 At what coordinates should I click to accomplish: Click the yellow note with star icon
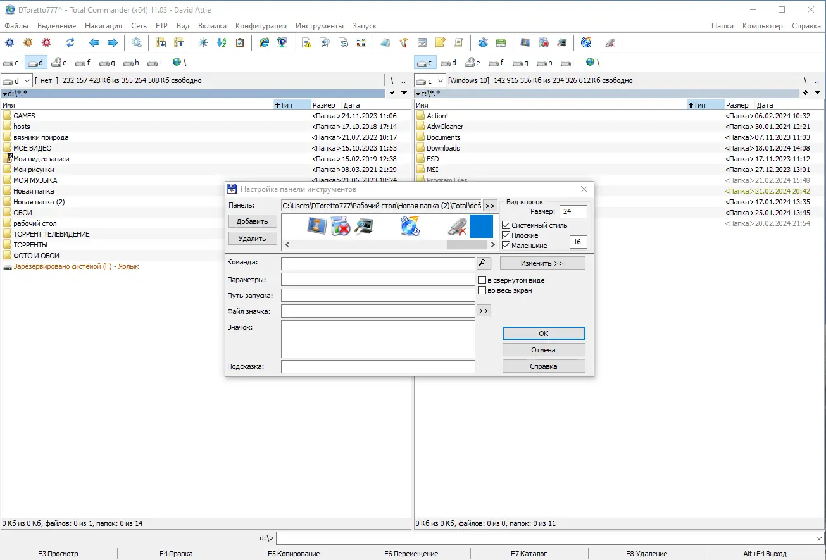[x=441, y=42]
